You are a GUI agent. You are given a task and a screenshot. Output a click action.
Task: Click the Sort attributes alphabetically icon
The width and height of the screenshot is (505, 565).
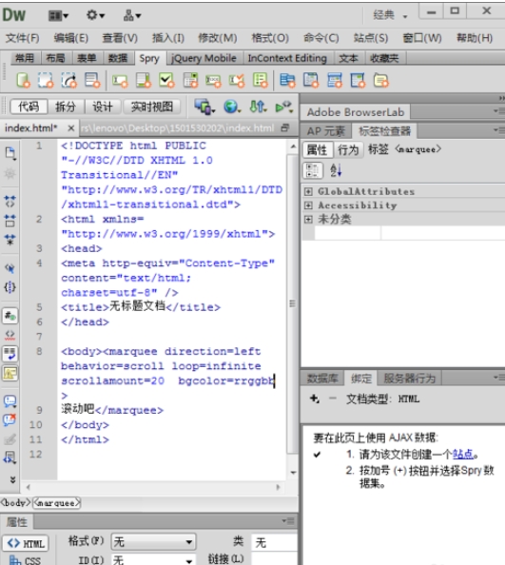(x=336, y=170)
